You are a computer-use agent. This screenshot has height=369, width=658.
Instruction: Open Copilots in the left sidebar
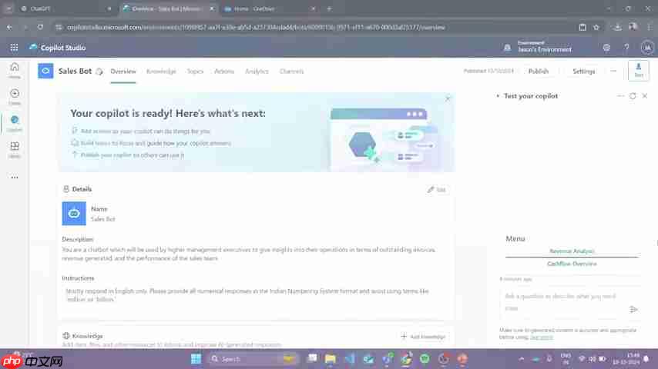pyautogui.click(x=15, y=123)
